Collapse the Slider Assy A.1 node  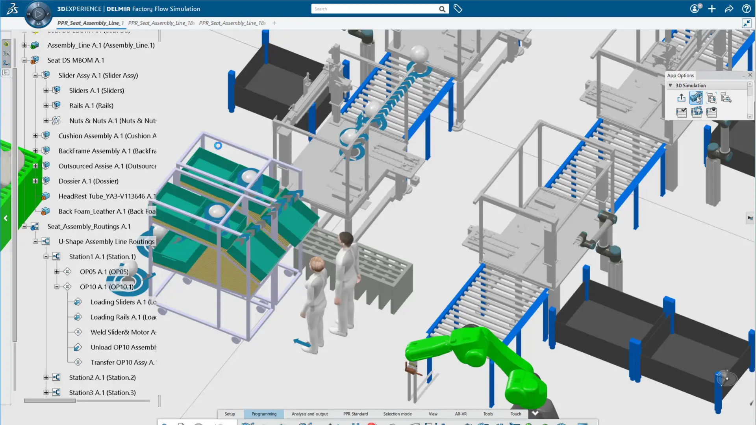pos(35,75)
